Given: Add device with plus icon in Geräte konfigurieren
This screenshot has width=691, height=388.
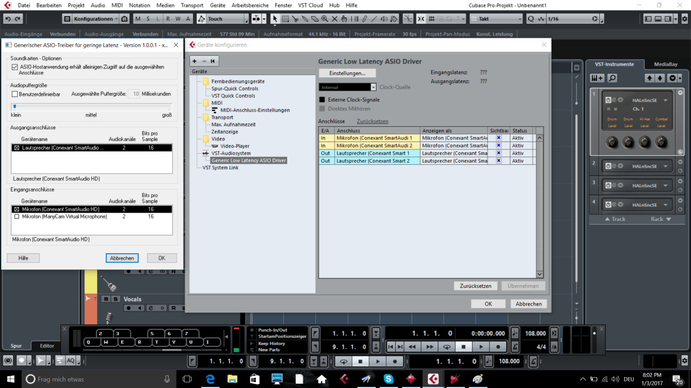Looking at the screenshot, I should point(194,61).
